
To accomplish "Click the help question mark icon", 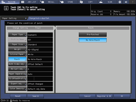I will [x=133, y=2].
